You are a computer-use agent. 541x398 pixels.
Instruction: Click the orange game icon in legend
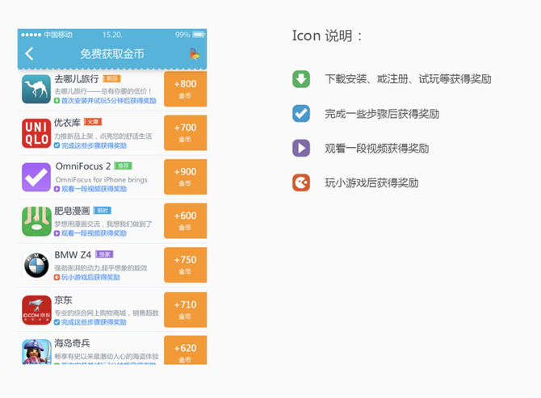point(301,182)
